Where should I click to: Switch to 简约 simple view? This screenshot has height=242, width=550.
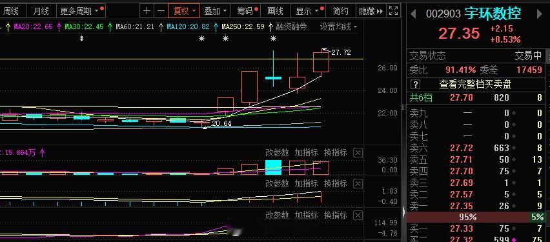(x=340, y=11)
